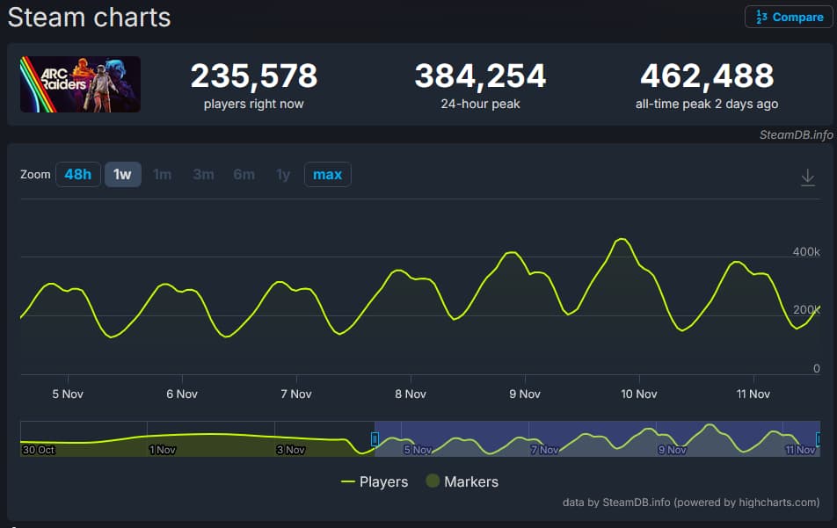Click the right navigator range handle
Image resolution: width=837 pixels, height=528 pixels.
819,438
